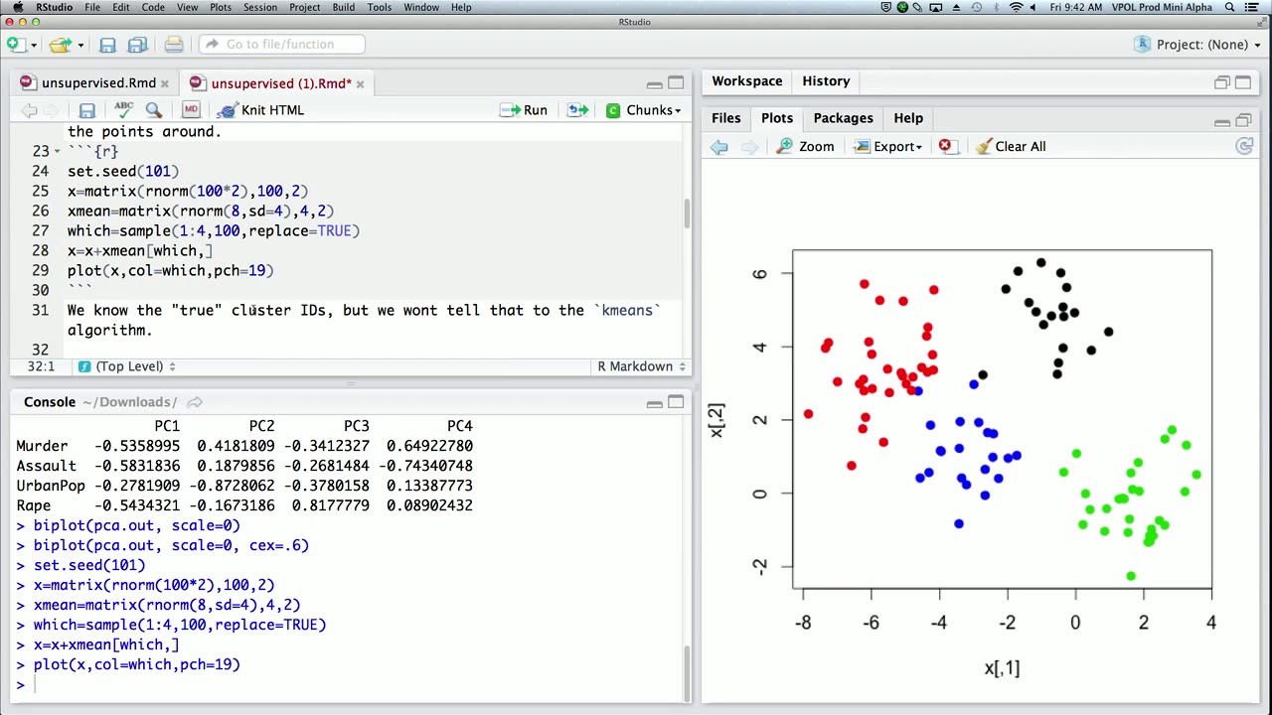Knit HTML the document
The height and width of the screenshot is (715, 1272).
[x=261, y=110]
